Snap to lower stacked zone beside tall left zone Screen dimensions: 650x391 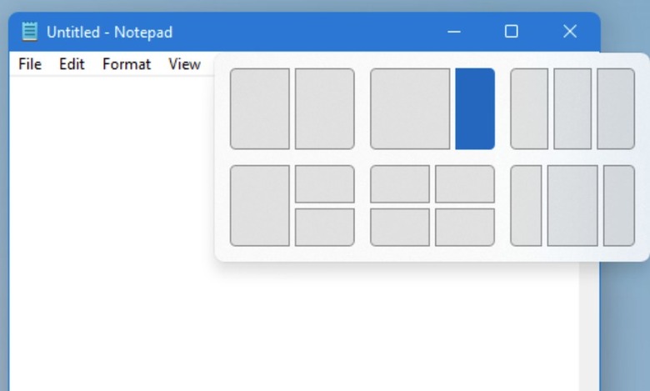coord(324,227)
